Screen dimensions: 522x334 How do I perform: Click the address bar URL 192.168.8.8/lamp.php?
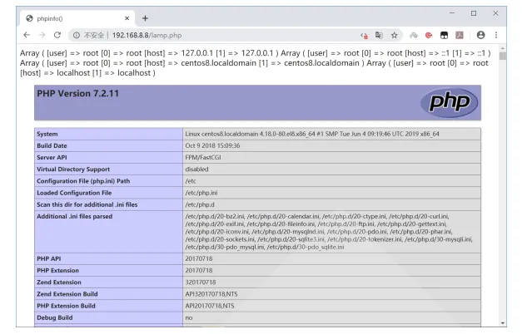click(147, 35)
